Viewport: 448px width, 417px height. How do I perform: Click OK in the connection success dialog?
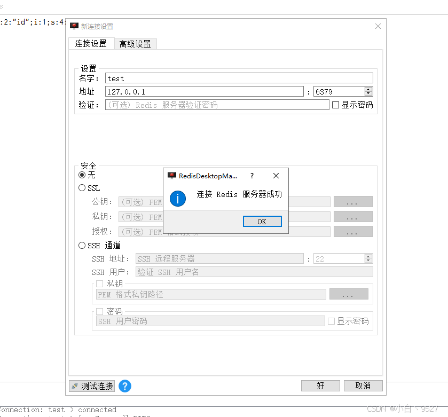click(262, 222)
